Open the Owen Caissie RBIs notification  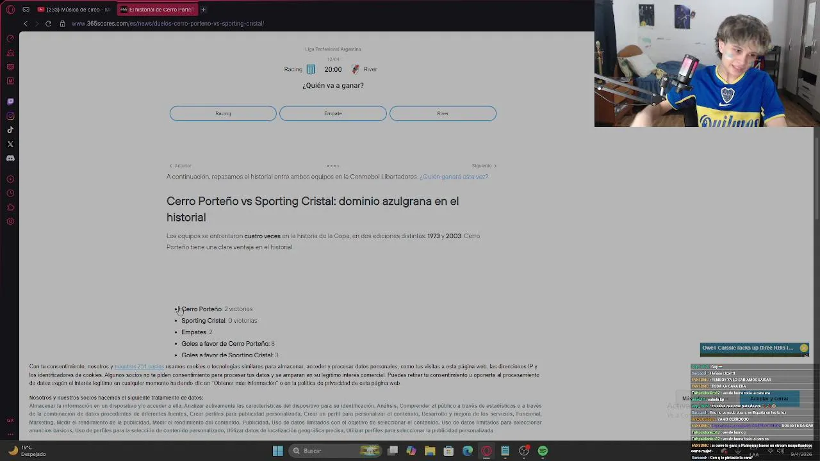pos(748,348)
